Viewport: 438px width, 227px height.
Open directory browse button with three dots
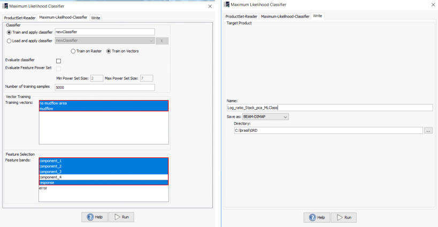pyautogui.click(x=428, y=130)
